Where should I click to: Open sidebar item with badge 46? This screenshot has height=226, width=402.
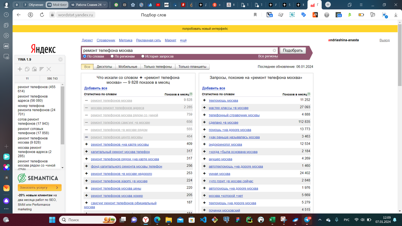click(x=6, y=46)
